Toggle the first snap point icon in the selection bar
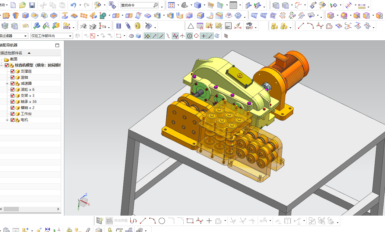Screen dimensions: 385x232 (147, 36)
